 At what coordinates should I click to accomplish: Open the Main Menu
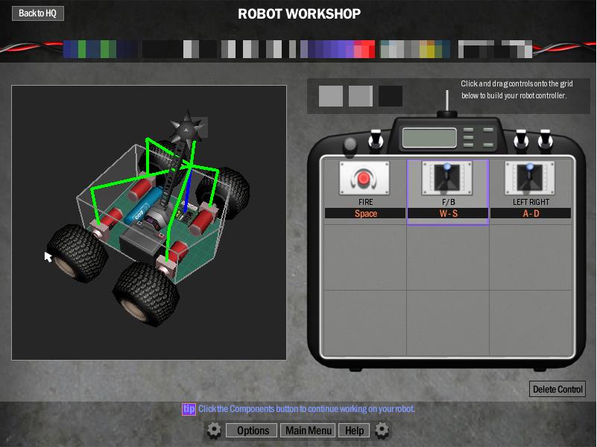click(309, 431)
